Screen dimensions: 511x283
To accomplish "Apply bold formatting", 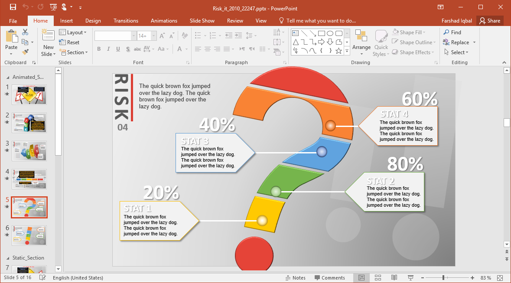I will (99, 49).
